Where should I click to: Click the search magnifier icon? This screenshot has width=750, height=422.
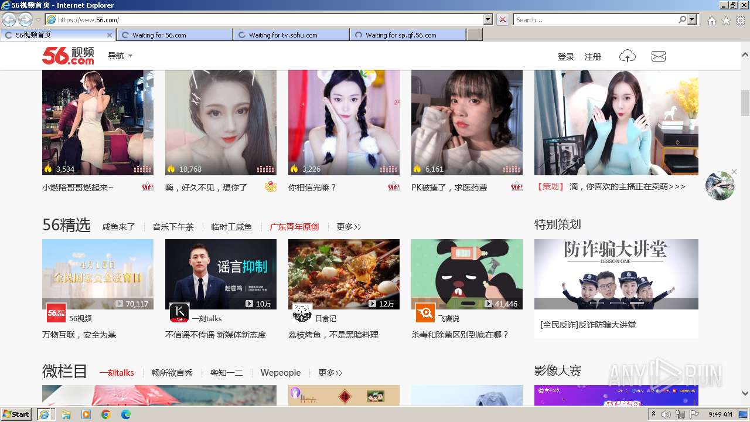tap(682, 19)
